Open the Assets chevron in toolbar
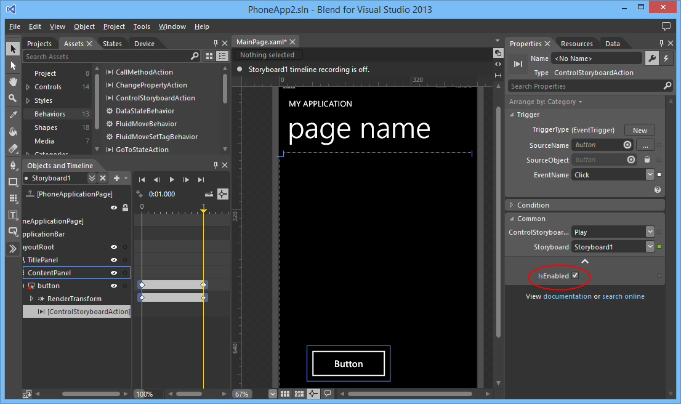The width and height of the screenshot is (681, 404). 13,248
